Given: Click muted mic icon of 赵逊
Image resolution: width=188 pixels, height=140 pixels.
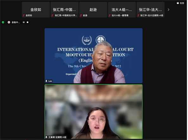Looking at the screenshot, I should (81, 15).
